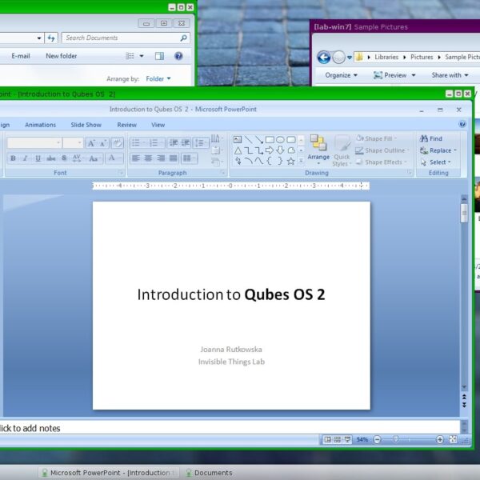
Task: Switch to Normal view in status bar
Action: 327,440
